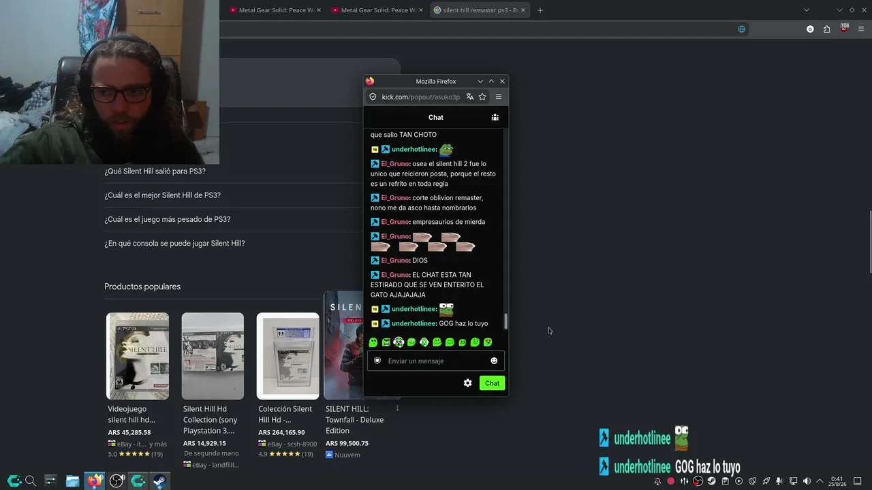Open 'SILENT HILL: Townfall - Deluxe Edition' link

coord(354,420)
